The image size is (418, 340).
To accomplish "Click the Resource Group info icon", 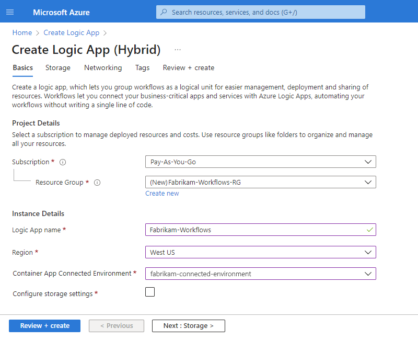I will pyautogui.click(x=97, y=183).
